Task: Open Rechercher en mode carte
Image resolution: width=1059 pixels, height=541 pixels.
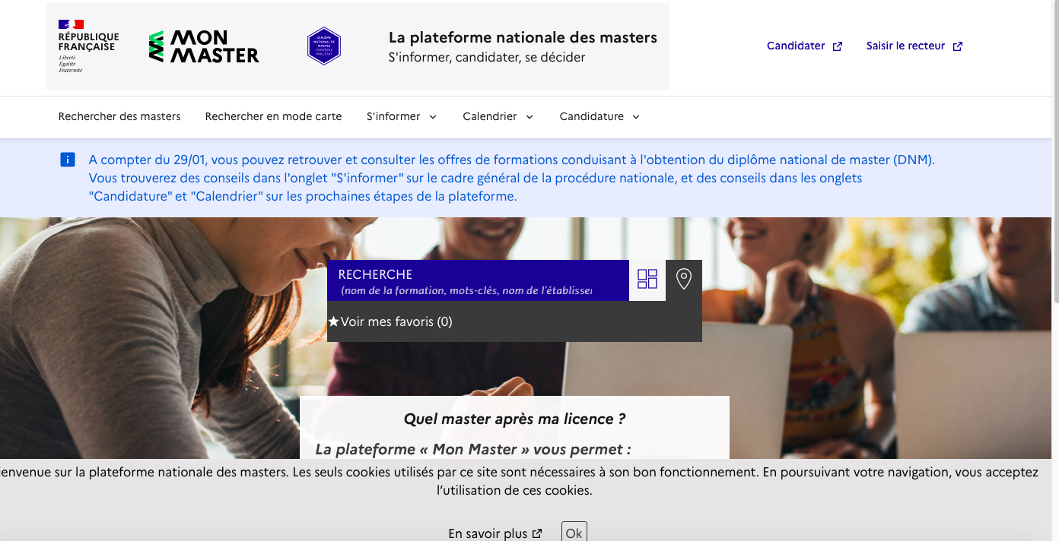Action: 273,116
